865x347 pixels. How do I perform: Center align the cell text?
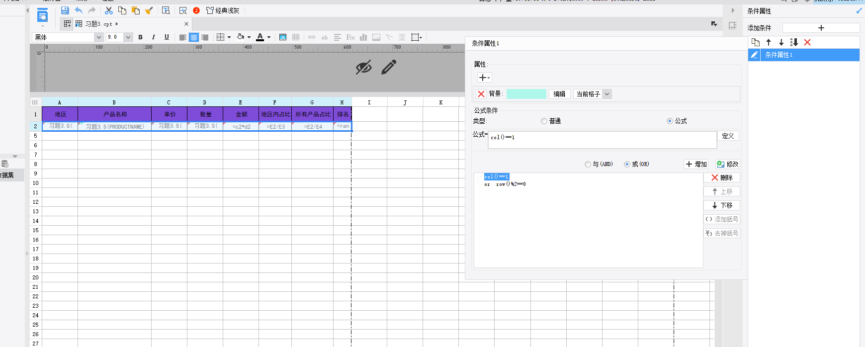pyautogui.click(x=194, y=37)
